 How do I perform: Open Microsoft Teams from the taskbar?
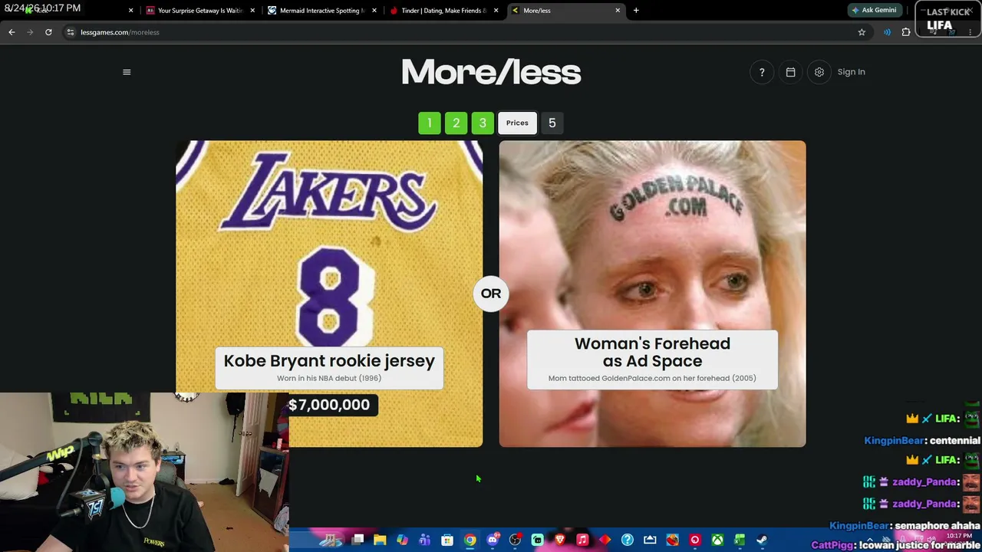point(425,540)
